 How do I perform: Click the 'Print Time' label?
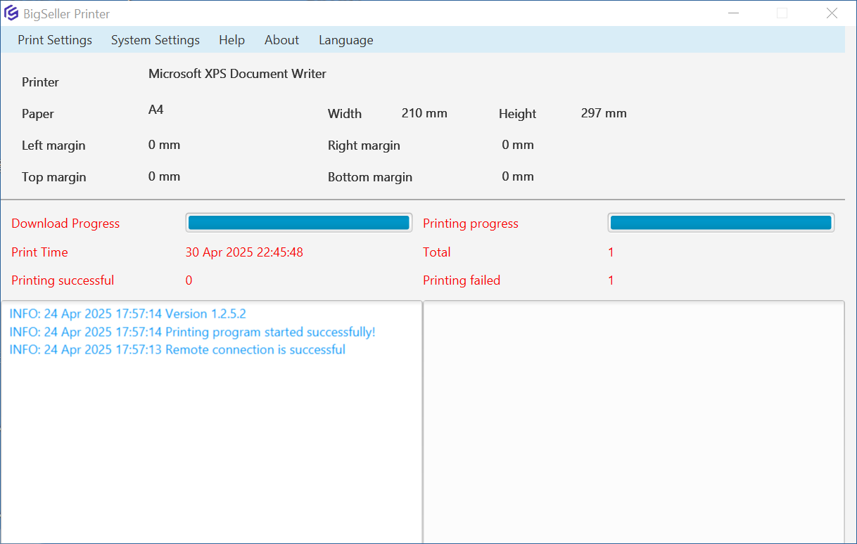(x=39, y=252)
